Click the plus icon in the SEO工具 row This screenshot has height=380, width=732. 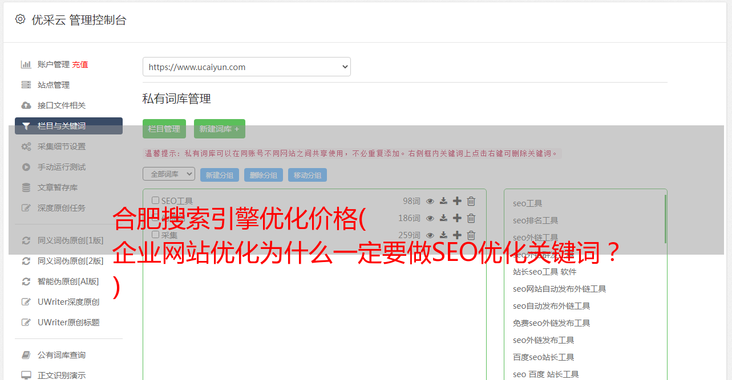pos(458,201)
